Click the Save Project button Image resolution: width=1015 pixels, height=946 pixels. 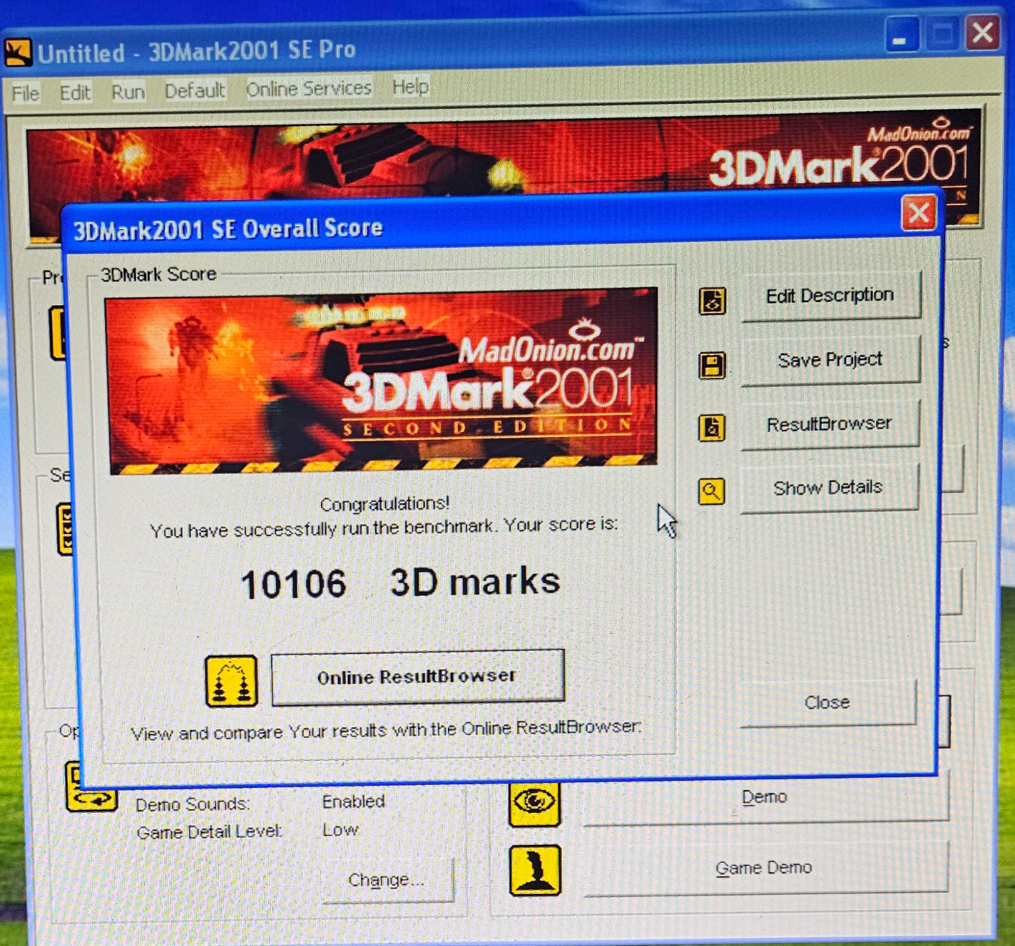[830, 360]
